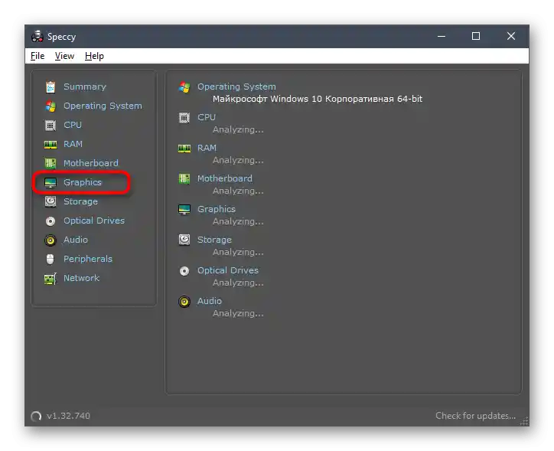Image resolution: width=554 pixels, height=451 pixels.
Task: Close the Speccy window
Action: [511, 36]
